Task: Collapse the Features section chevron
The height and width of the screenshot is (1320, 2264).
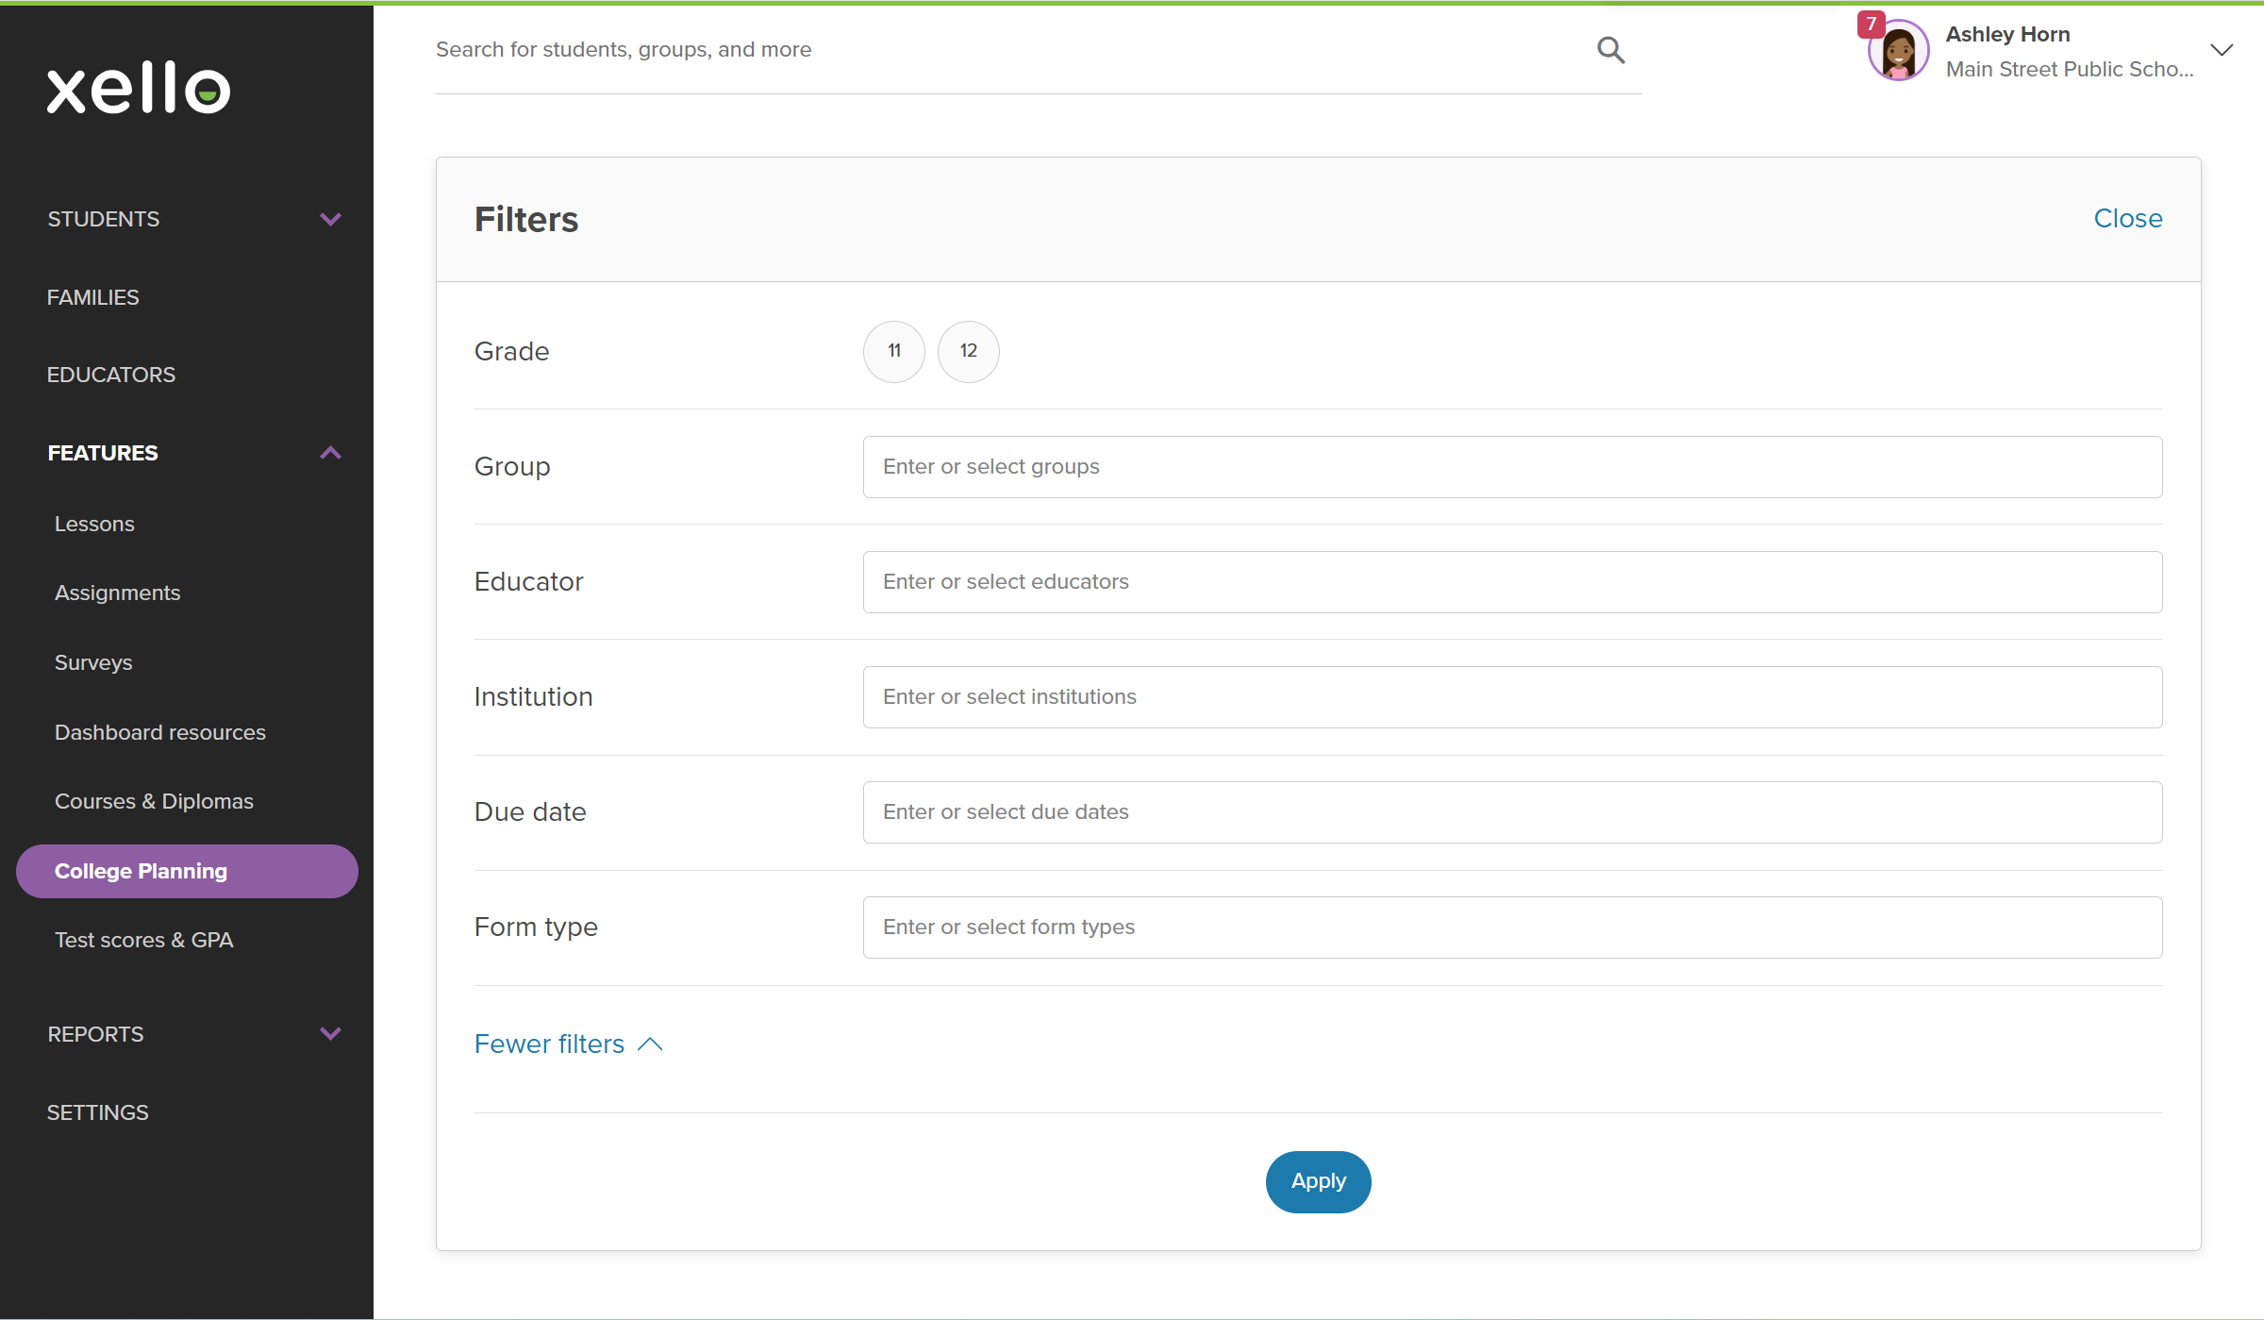Action: coord(330,453)
